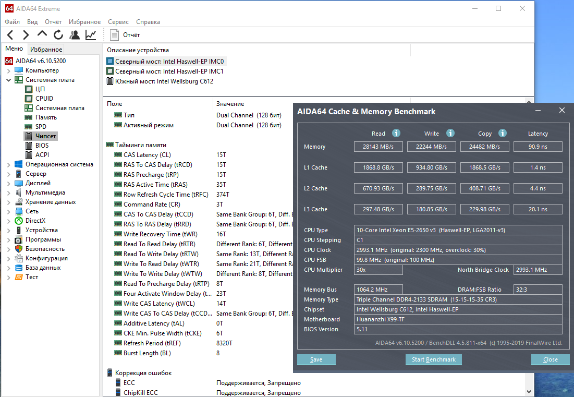
Task: Expand the Дисплей tree node
Action: pyautogui.click(x=9, y=183)
